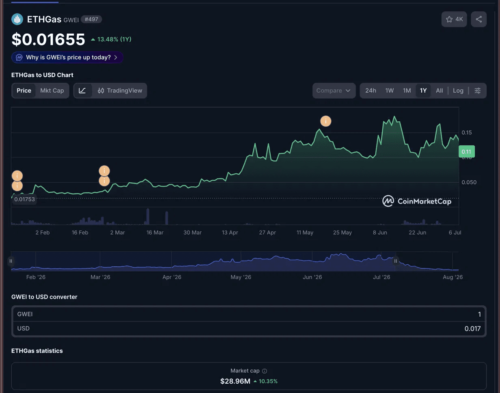This screenshot has width=500, height=393.
Task: Click right handle of range navigator
Action: 396,261
